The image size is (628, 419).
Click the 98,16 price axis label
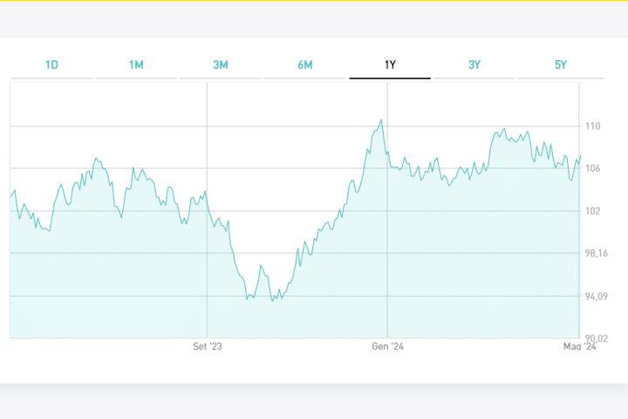pos(596,254)
